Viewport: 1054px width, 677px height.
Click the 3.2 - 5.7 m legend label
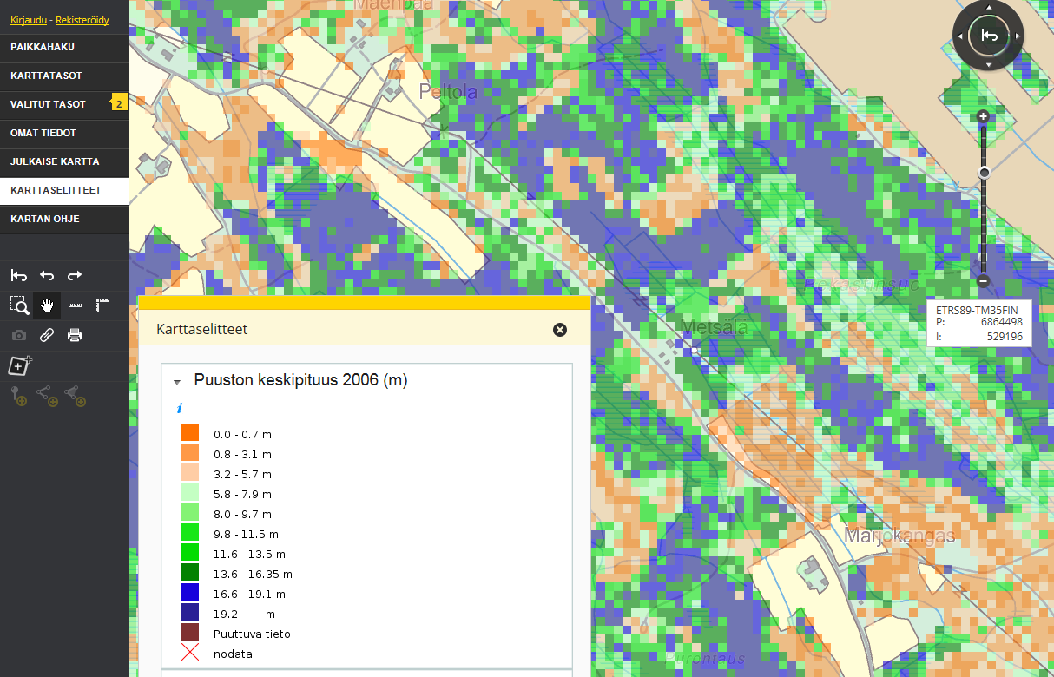(242, 474)
